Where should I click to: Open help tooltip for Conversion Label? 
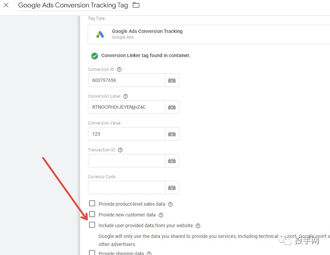(x=126, y=96)
